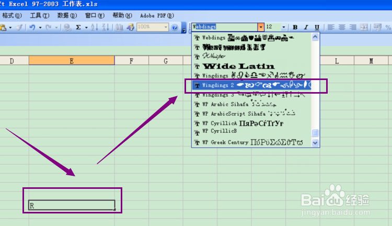
Task: Open the 100% zoom dropdown
Action: pyautogui.click(x=166, y=27)
